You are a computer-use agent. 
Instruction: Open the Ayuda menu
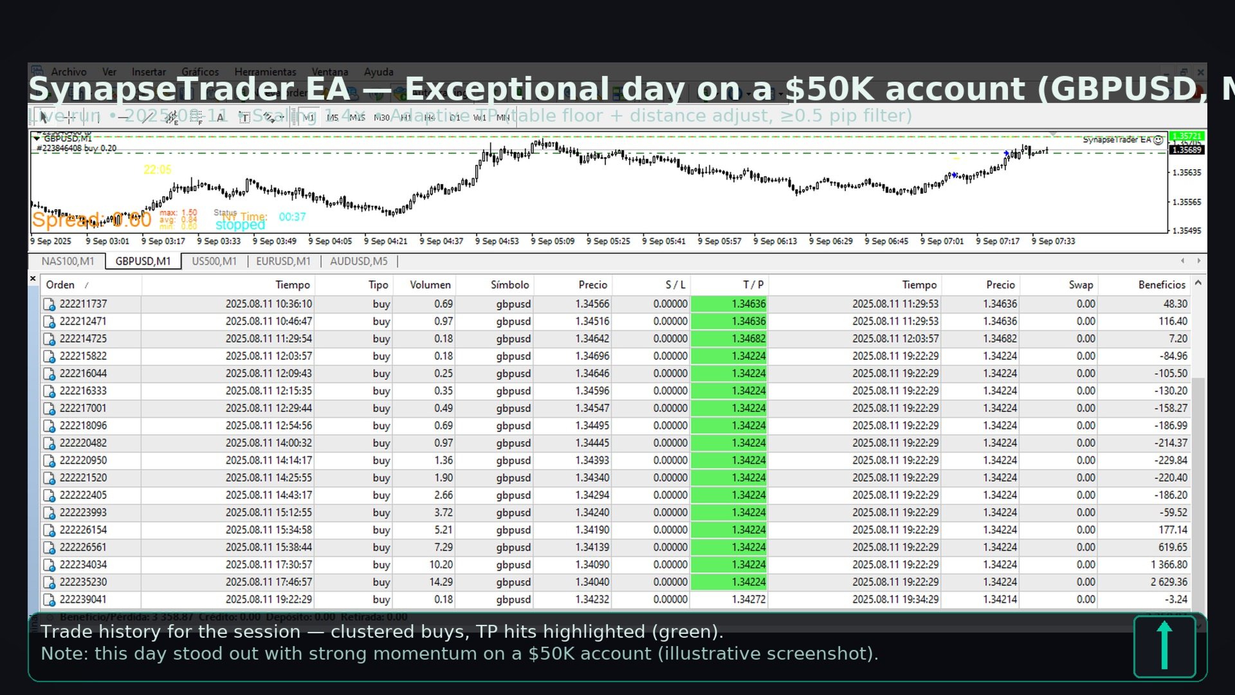[x=378, y=72]
